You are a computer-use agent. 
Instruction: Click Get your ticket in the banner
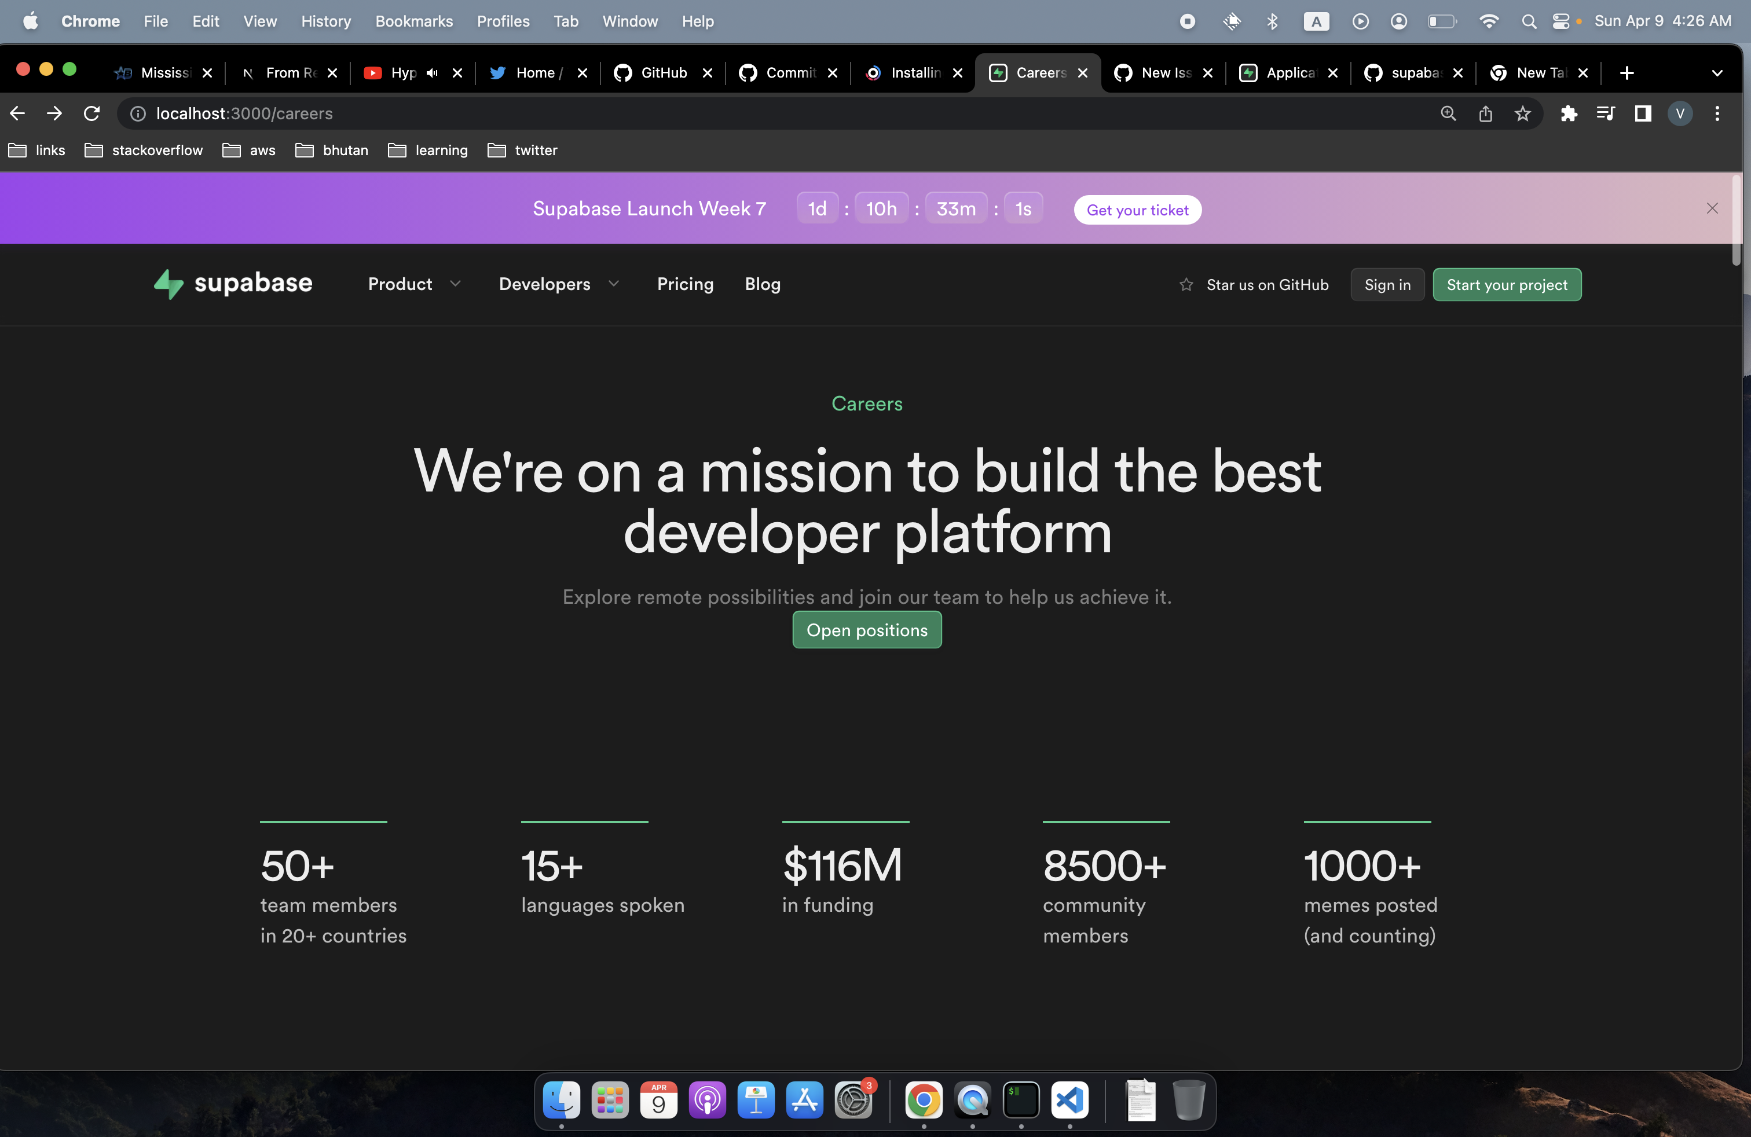(x=1137, y=210)
